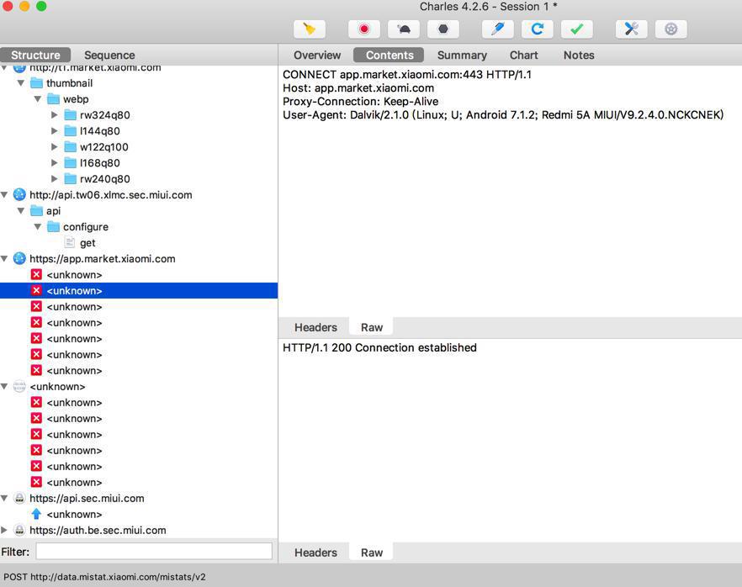Repeat the selected request with the refresh icon
The width and height of the screenshot is (742, 587).
[537, 29]
